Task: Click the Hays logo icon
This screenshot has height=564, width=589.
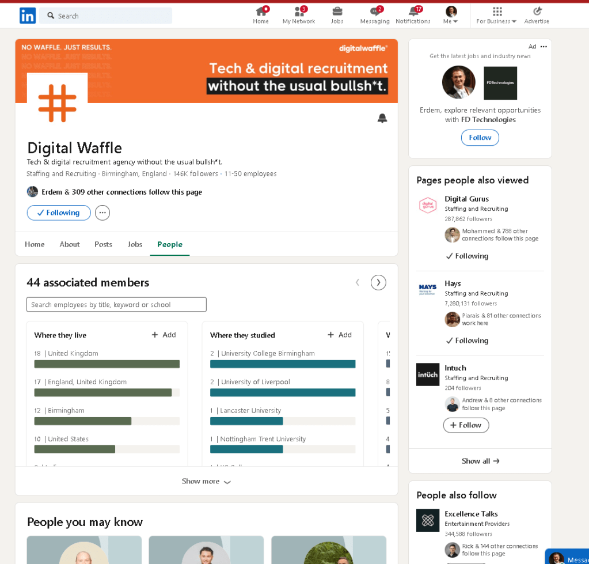Action: coord(427,289)
